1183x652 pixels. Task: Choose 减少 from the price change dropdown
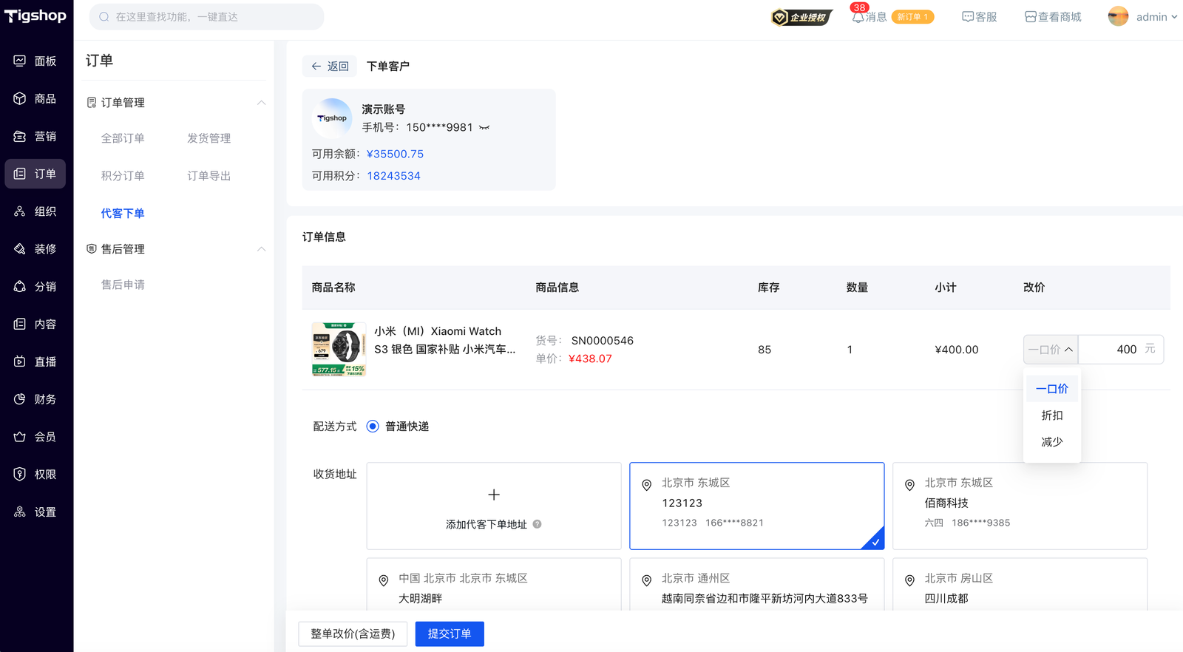[1051, 442]
